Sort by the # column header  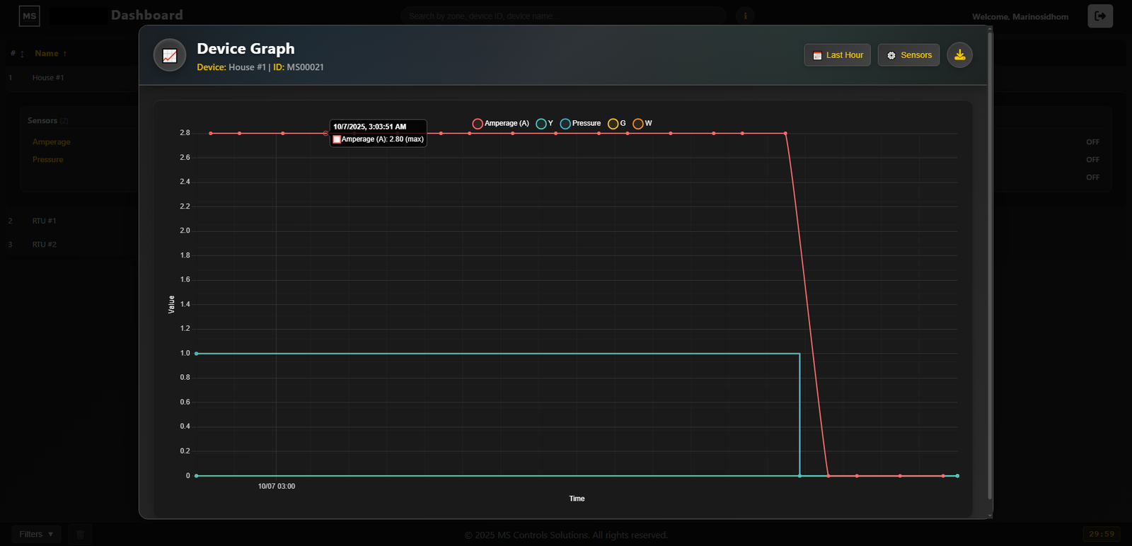click(17, 53)
